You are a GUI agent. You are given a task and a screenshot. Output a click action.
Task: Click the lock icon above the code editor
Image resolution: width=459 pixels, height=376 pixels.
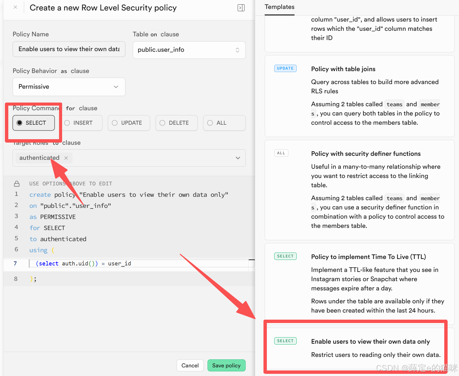(17, 184)
